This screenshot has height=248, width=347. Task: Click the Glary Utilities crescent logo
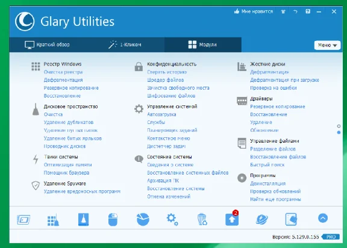[x=25, y=22]
